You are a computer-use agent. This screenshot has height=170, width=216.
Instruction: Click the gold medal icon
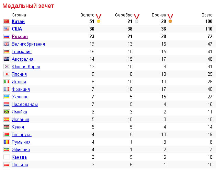(x=99, y=18)
